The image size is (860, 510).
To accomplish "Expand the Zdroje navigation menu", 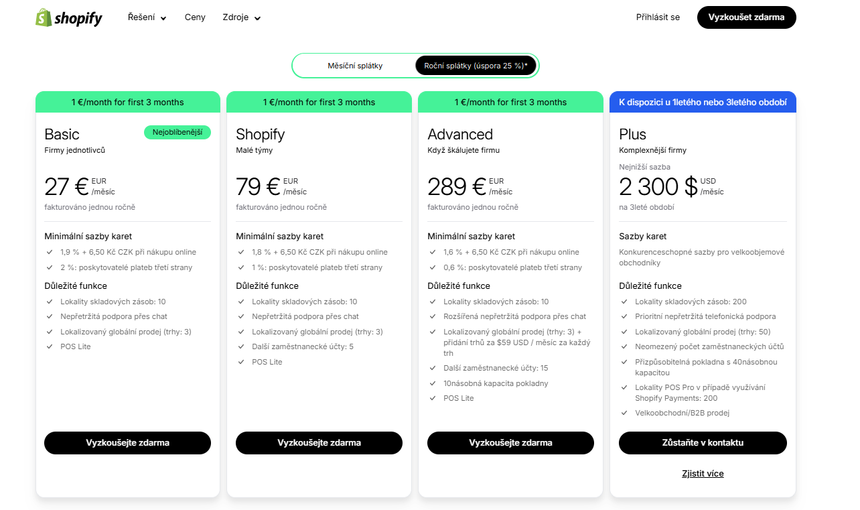I will click(x=242, y=17).
